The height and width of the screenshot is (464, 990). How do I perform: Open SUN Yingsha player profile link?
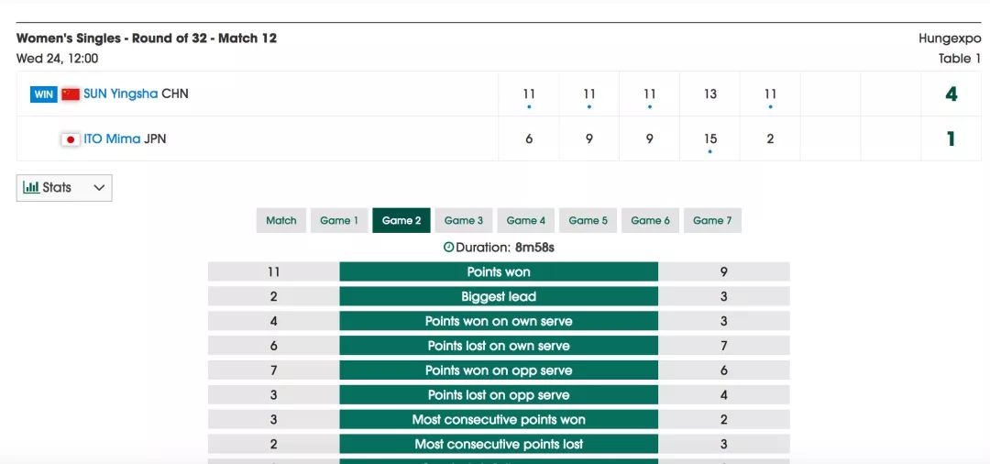120,94
